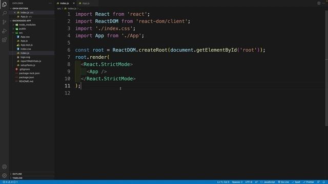This screenshot has height=184, width=328.
Task: Close the index.js editor tab
Action: coord(74,4)
